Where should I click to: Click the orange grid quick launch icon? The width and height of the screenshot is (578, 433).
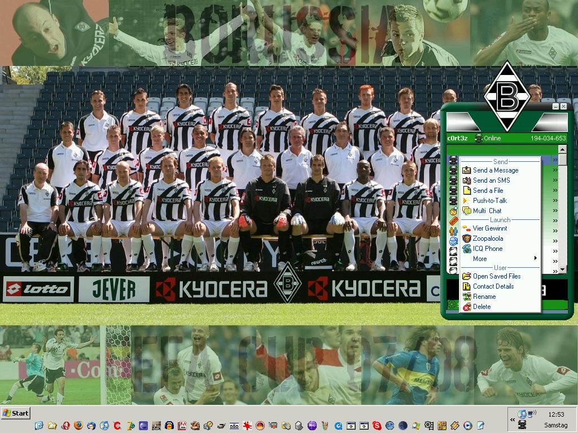442,426
